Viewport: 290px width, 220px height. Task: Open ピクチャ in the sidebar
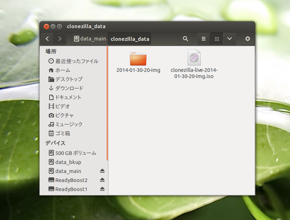[x=73, y=115]
